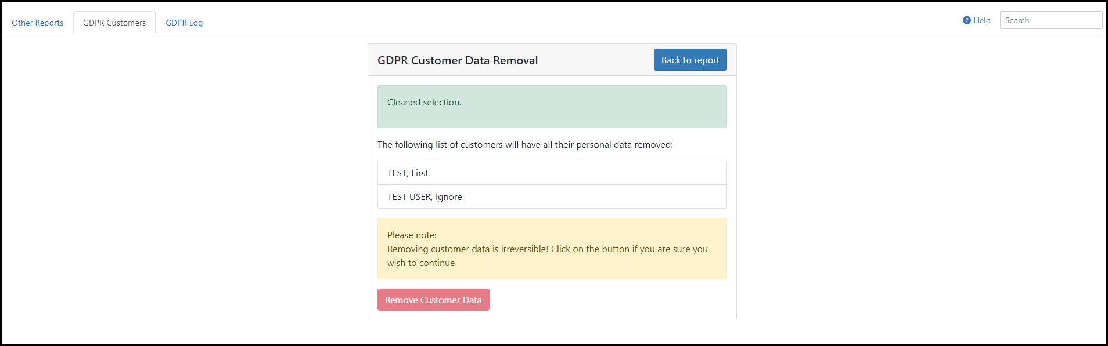Viewport: 1108px width, 346px height.
Task: Click the Back to report button
Action: click(690, 60)
